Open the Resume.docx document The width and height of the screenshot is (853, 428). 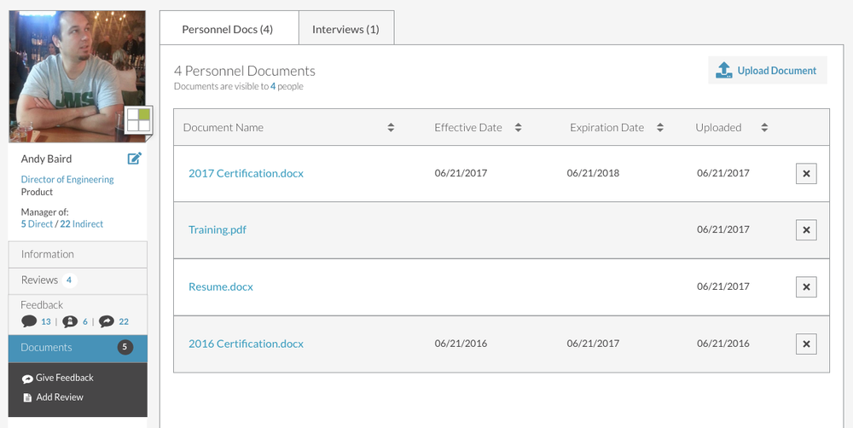tap(220, 286)
